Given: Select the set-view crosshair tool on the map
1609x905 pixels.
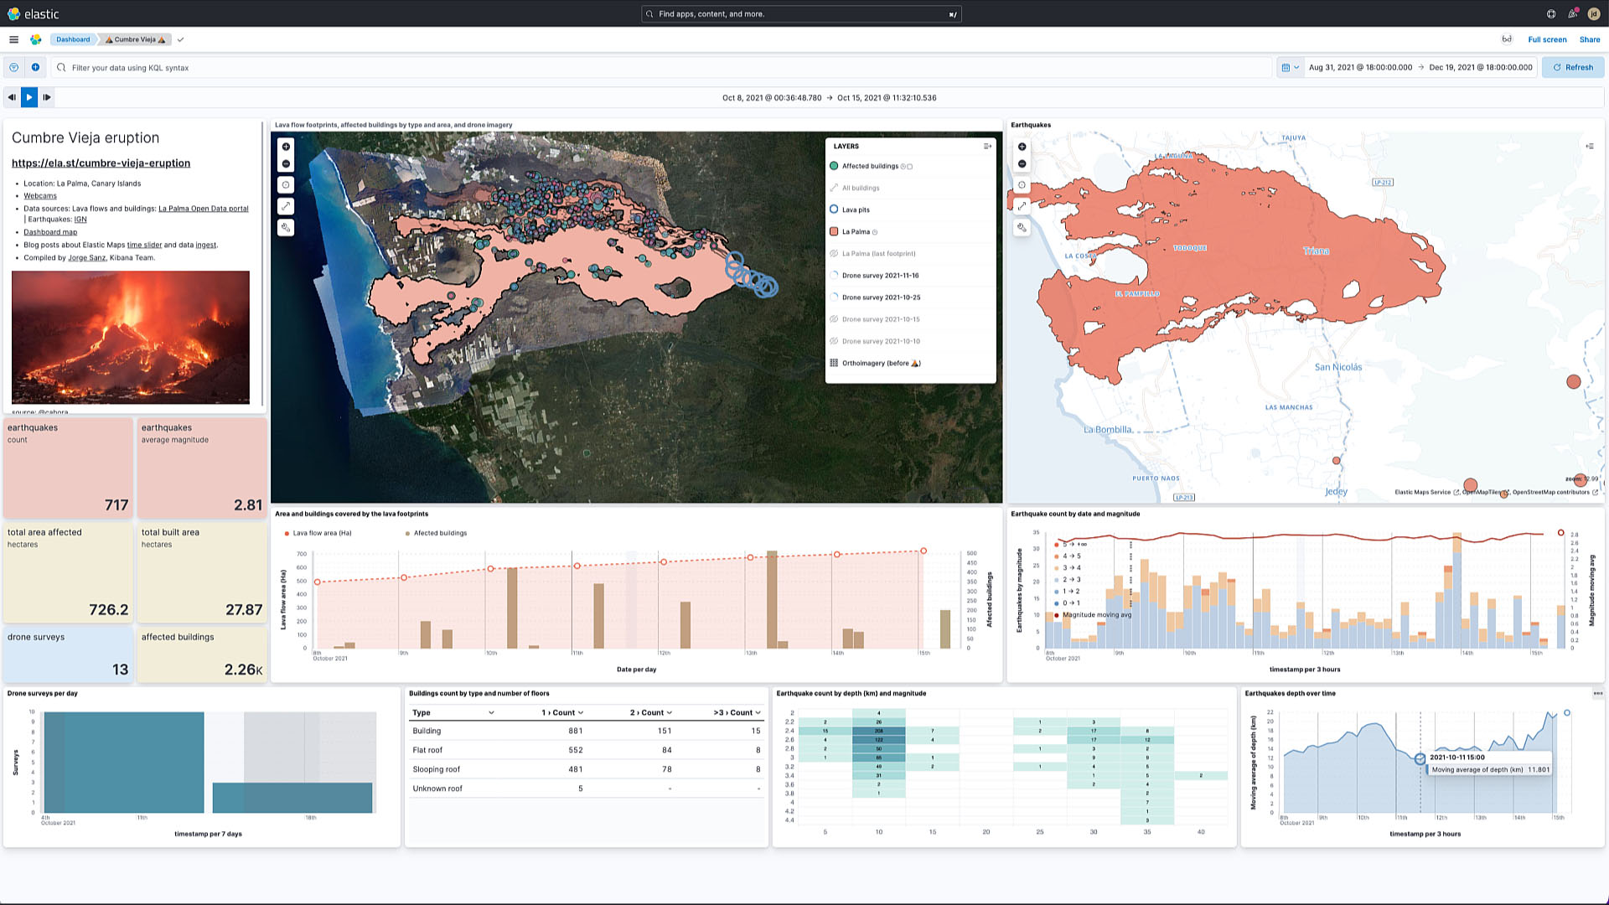Looking at the screenshot, I should pyautogui.click(x=286, y=184).
